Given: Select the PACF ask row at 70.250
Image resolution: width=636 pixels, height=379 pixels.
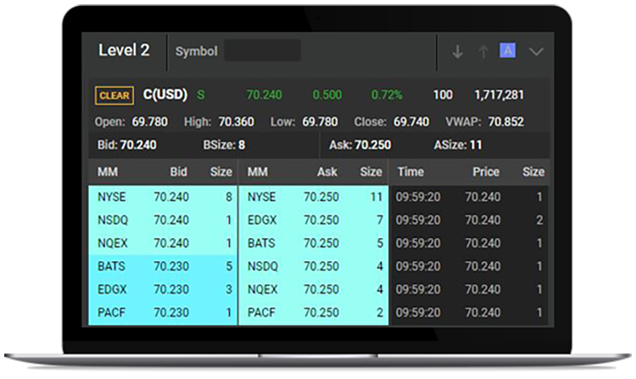Looking at the screenshot, I should [314, 312].
